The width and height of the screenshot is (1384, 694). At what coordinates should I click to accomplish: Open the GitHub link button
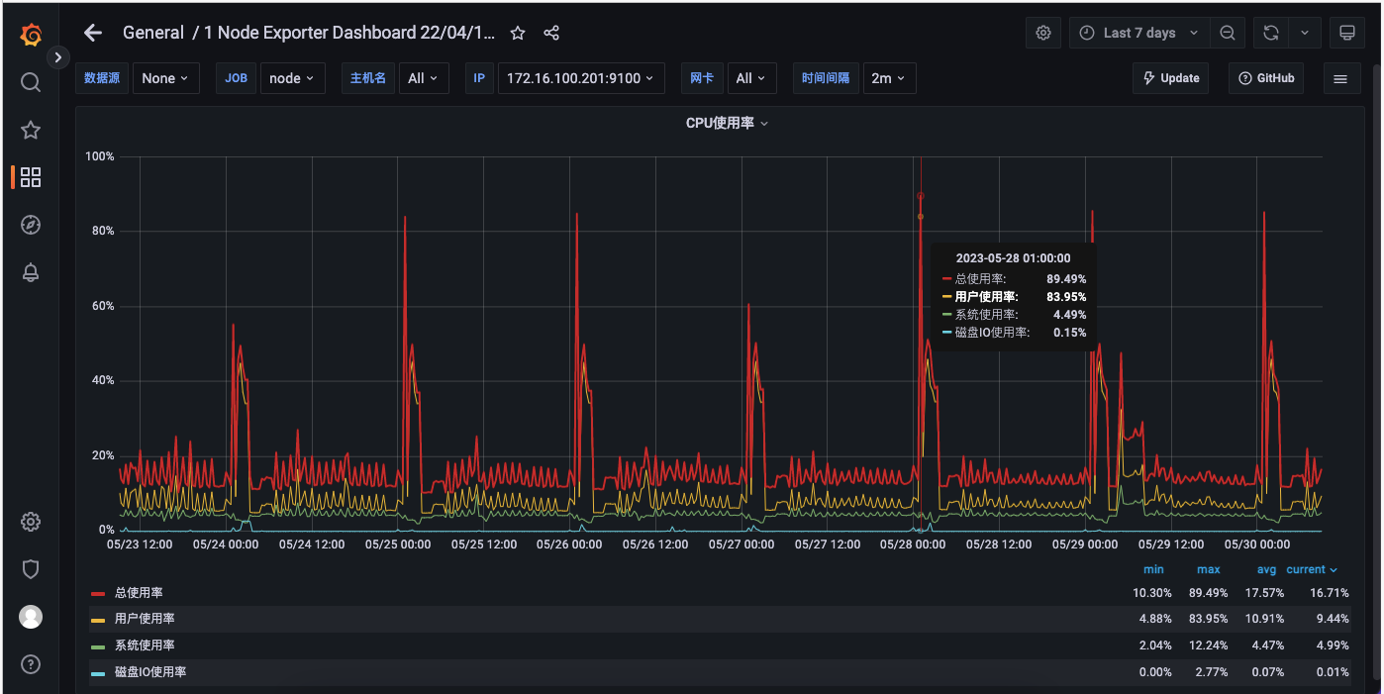[x=1265, y=78]
